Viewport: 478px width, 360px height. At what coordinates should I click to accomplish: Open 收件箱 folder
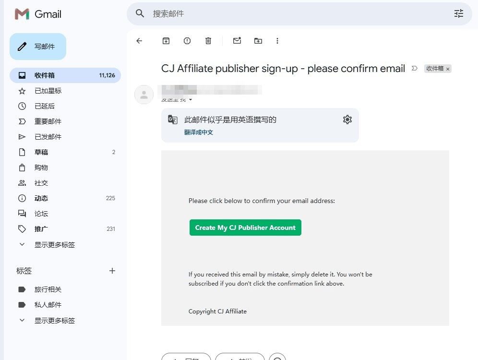(x=65, y=75)
